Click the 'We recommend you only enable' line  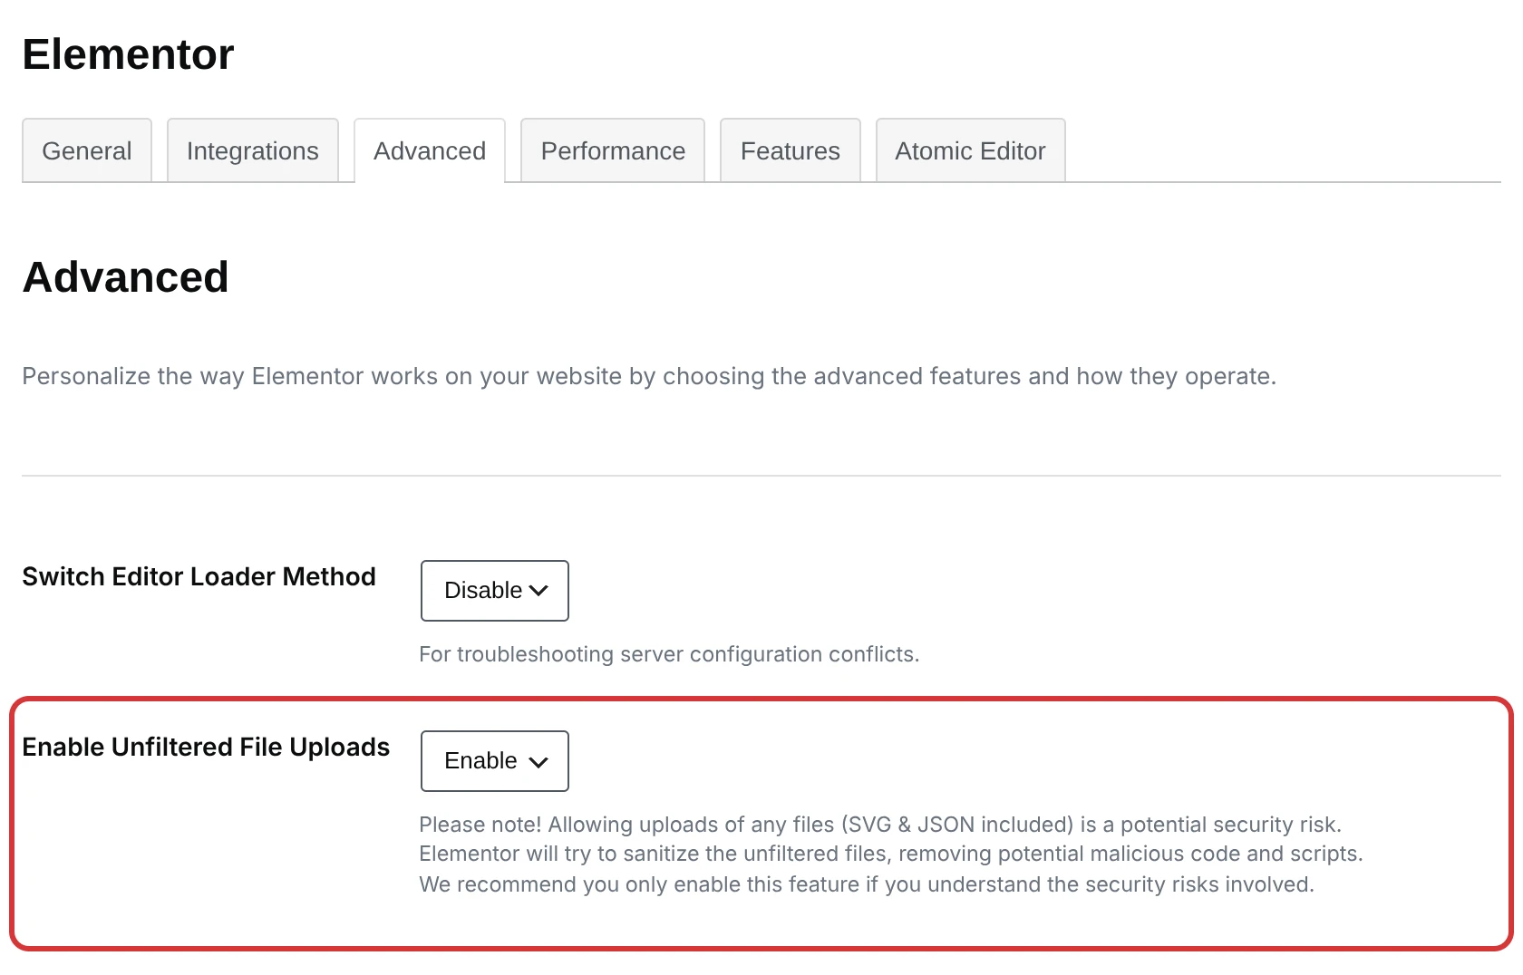(867, 884)
